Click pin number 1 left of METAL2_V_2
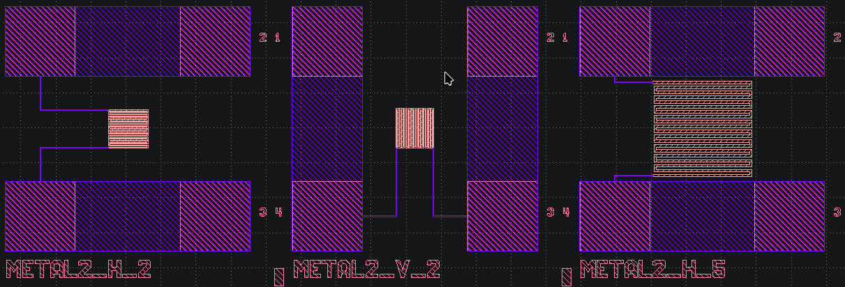 click(x=278, y=37)
